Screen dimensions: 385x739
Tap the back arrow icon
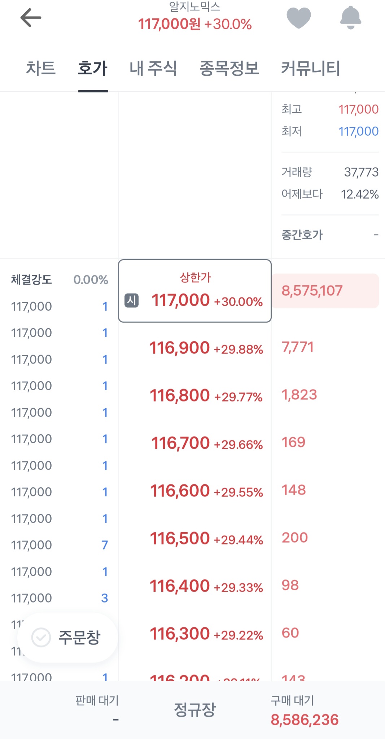(31, 18)
